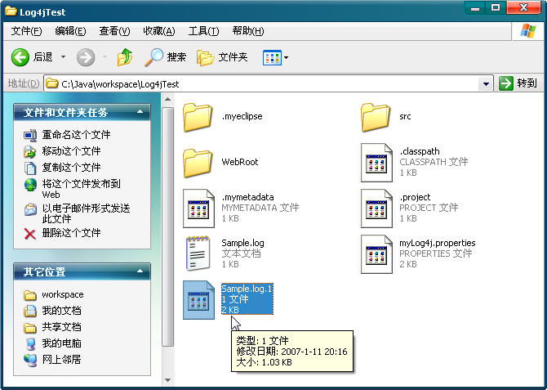Click the rename task icon
Screen dimensions: 547x390
pyautogui.click(x=30, y=135)
